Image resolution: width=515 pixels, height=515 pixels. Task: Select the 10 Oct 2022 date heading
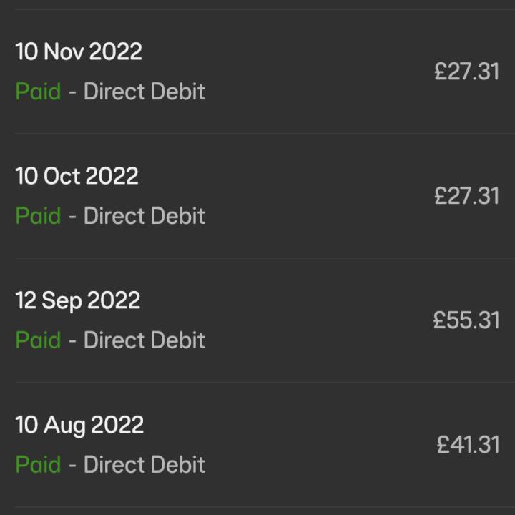coord(77,176)
